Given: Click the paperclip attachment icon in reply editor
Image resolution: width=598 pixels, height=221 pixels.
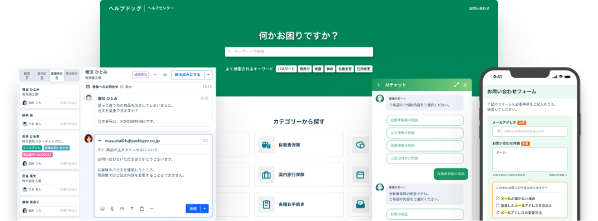Looking at the screenshot, I should pos(112,208).
